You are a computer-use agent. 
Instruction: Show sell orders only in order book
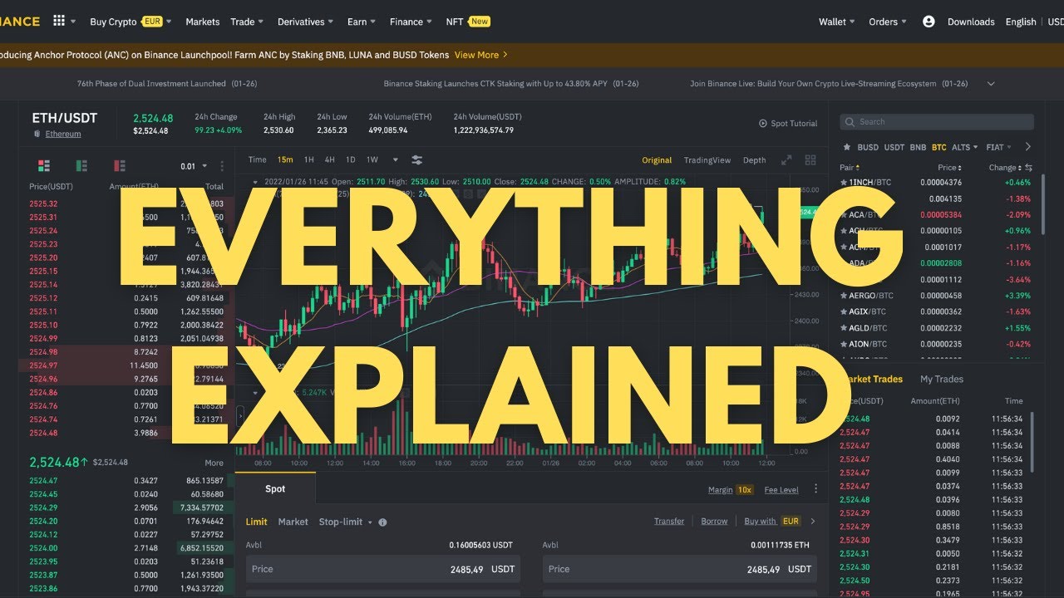(x=120, y=166)
